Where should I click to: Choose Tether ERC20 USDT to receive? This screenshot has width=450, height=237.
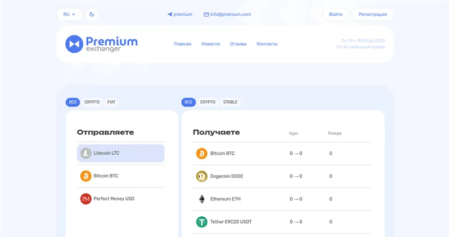282,222
